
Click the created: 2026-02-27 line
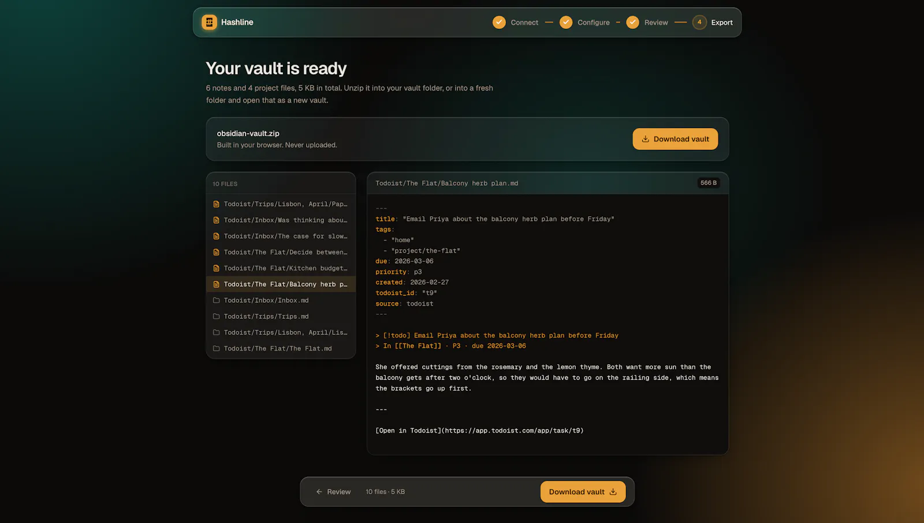point(412,283)
